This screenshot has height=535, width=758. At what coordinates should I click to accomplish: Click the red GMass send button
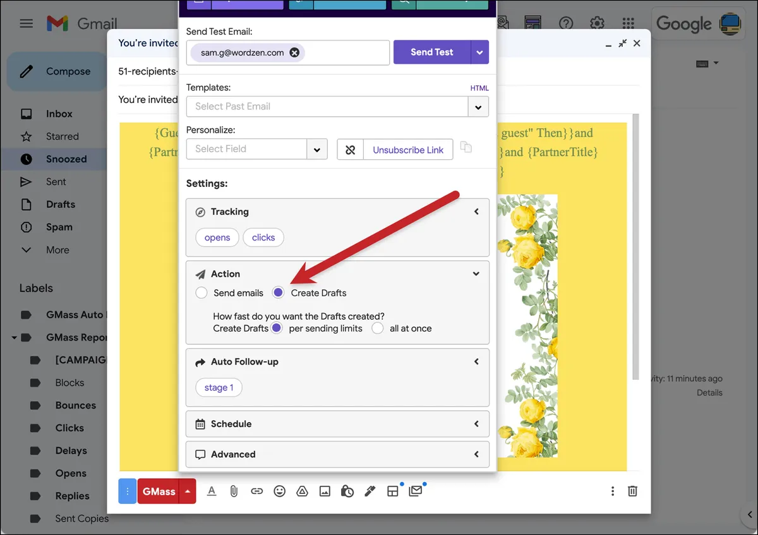(x=159, y=491)
